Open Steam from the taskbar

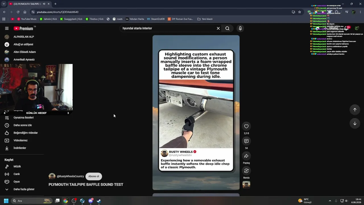99,201
